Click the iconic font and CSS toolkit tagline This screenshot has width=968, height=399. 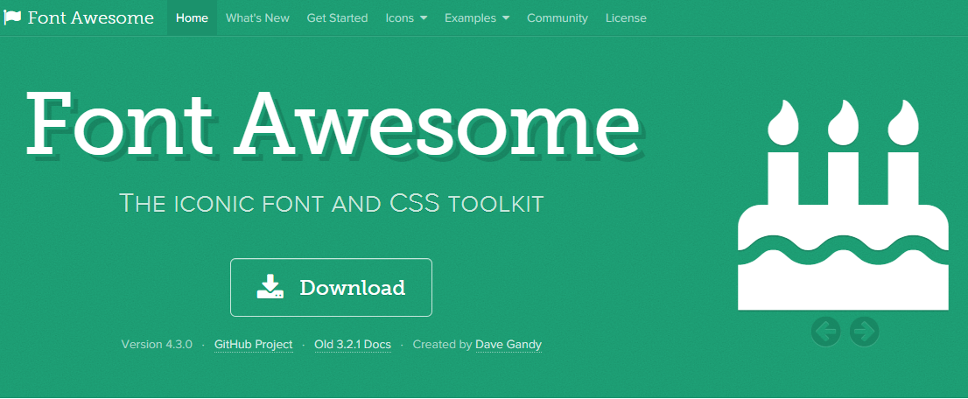(x=331, y=203)
